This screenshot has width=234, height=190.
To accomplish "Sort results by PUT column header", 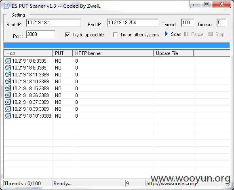I will (x=63, y=53).
